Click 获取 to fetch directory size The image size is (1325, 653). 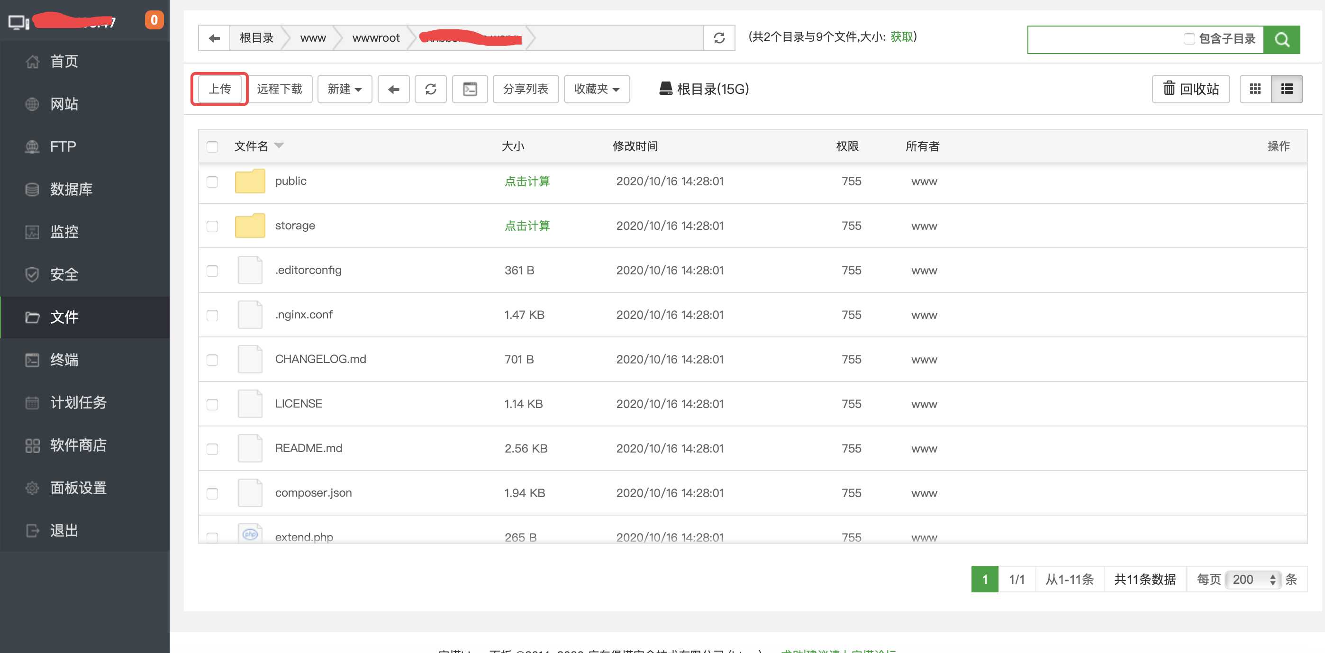[x=902, y=36]
